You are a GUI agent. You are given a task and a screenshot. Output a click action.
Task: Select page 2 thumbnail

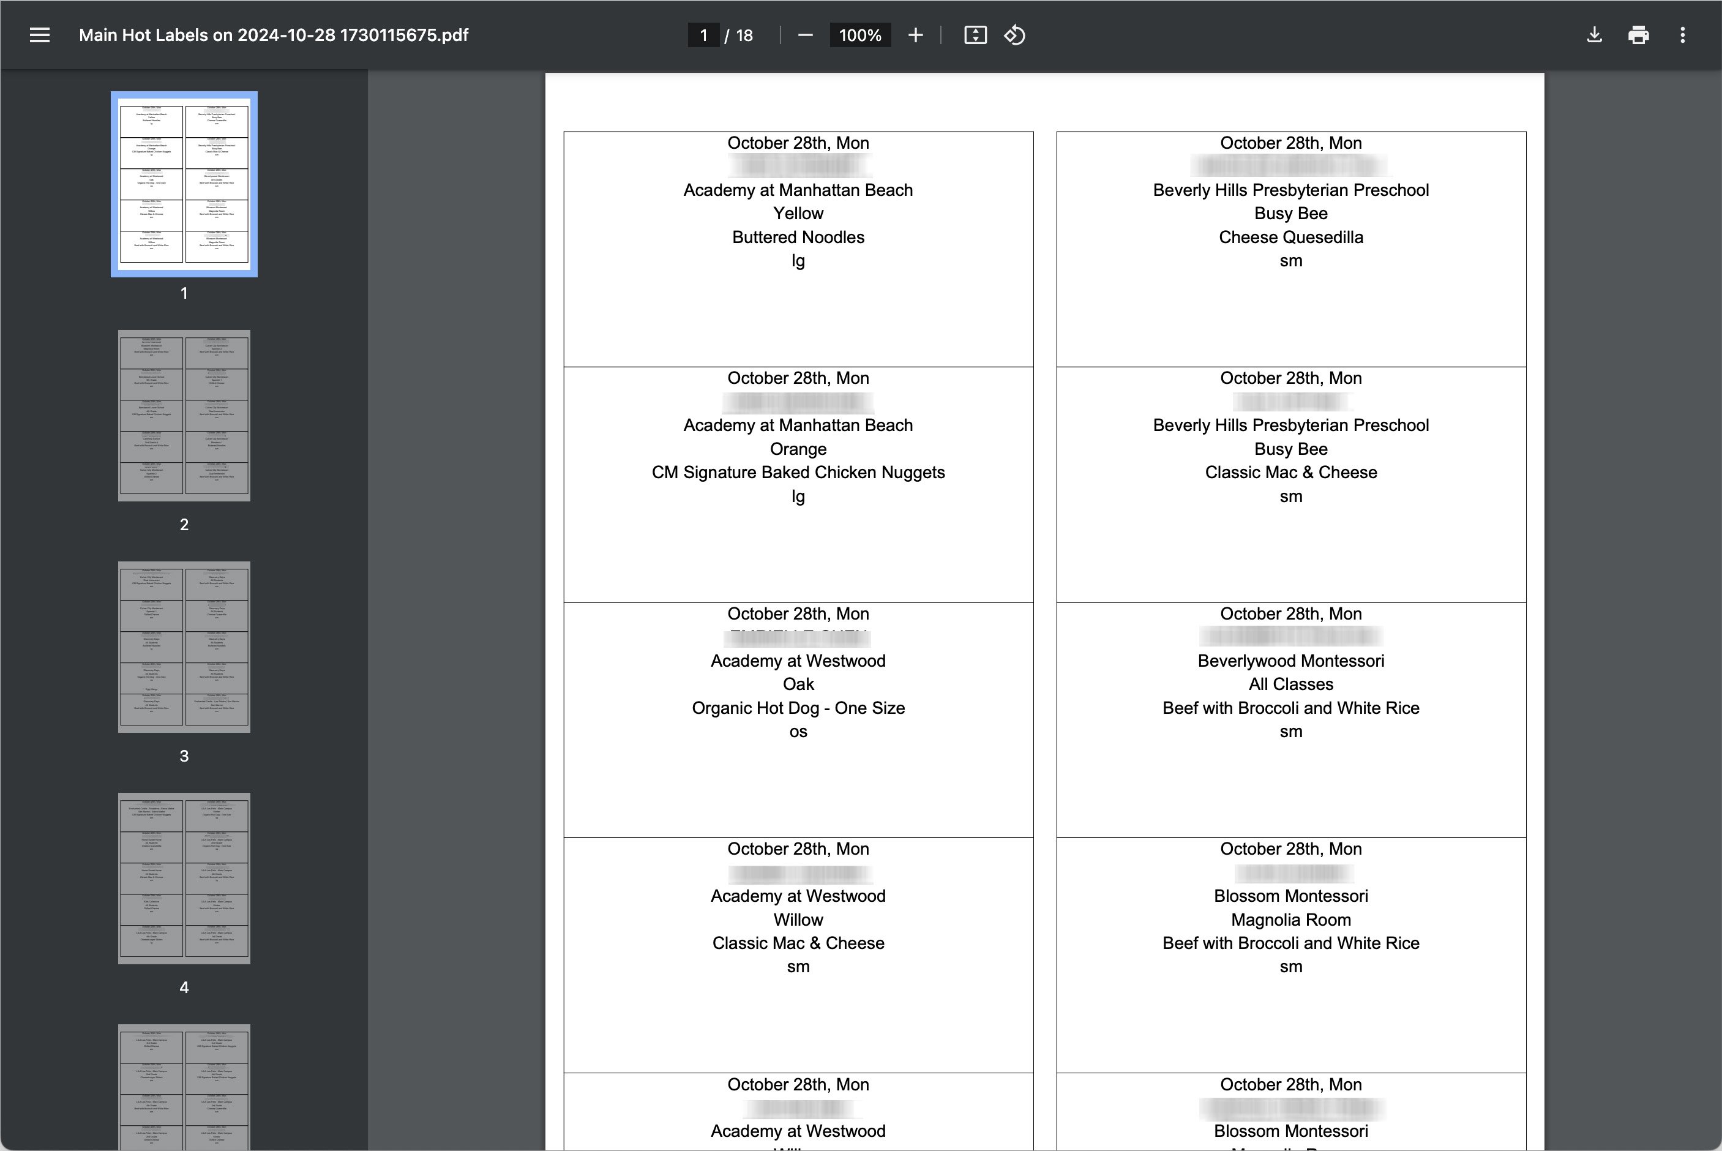[184, 416]
